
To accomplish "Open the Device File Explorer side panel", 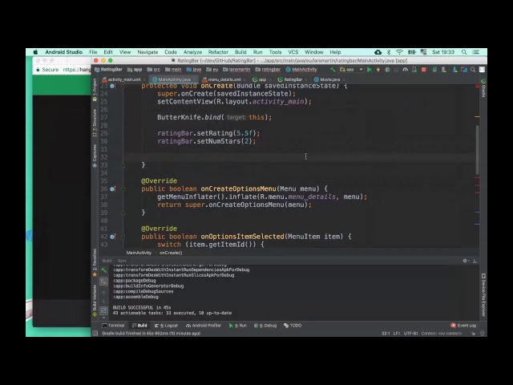I will [483, 295].
